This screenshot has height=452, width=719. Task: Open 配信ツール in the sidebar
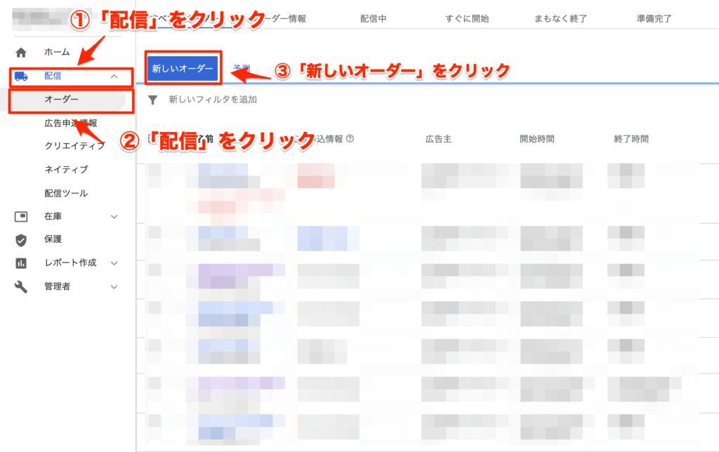66,194
